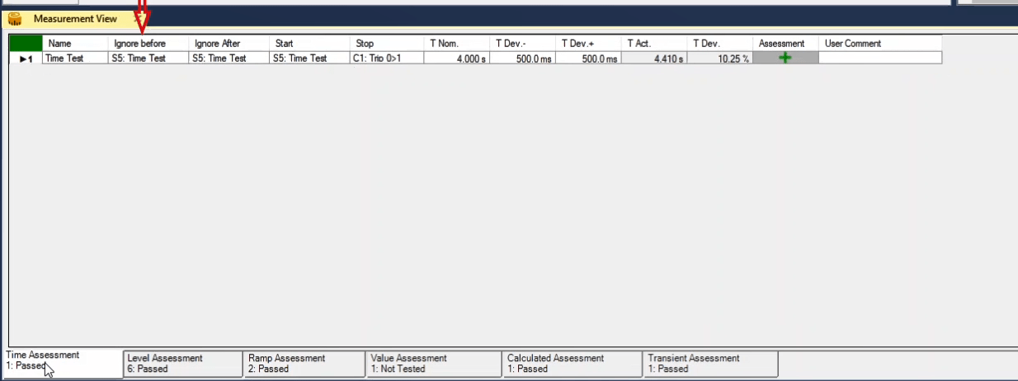The width and height of the screenshot is (1018, 381).
Task: Click the Start cell S5: Time Test
Action: (x=309, y=59)
